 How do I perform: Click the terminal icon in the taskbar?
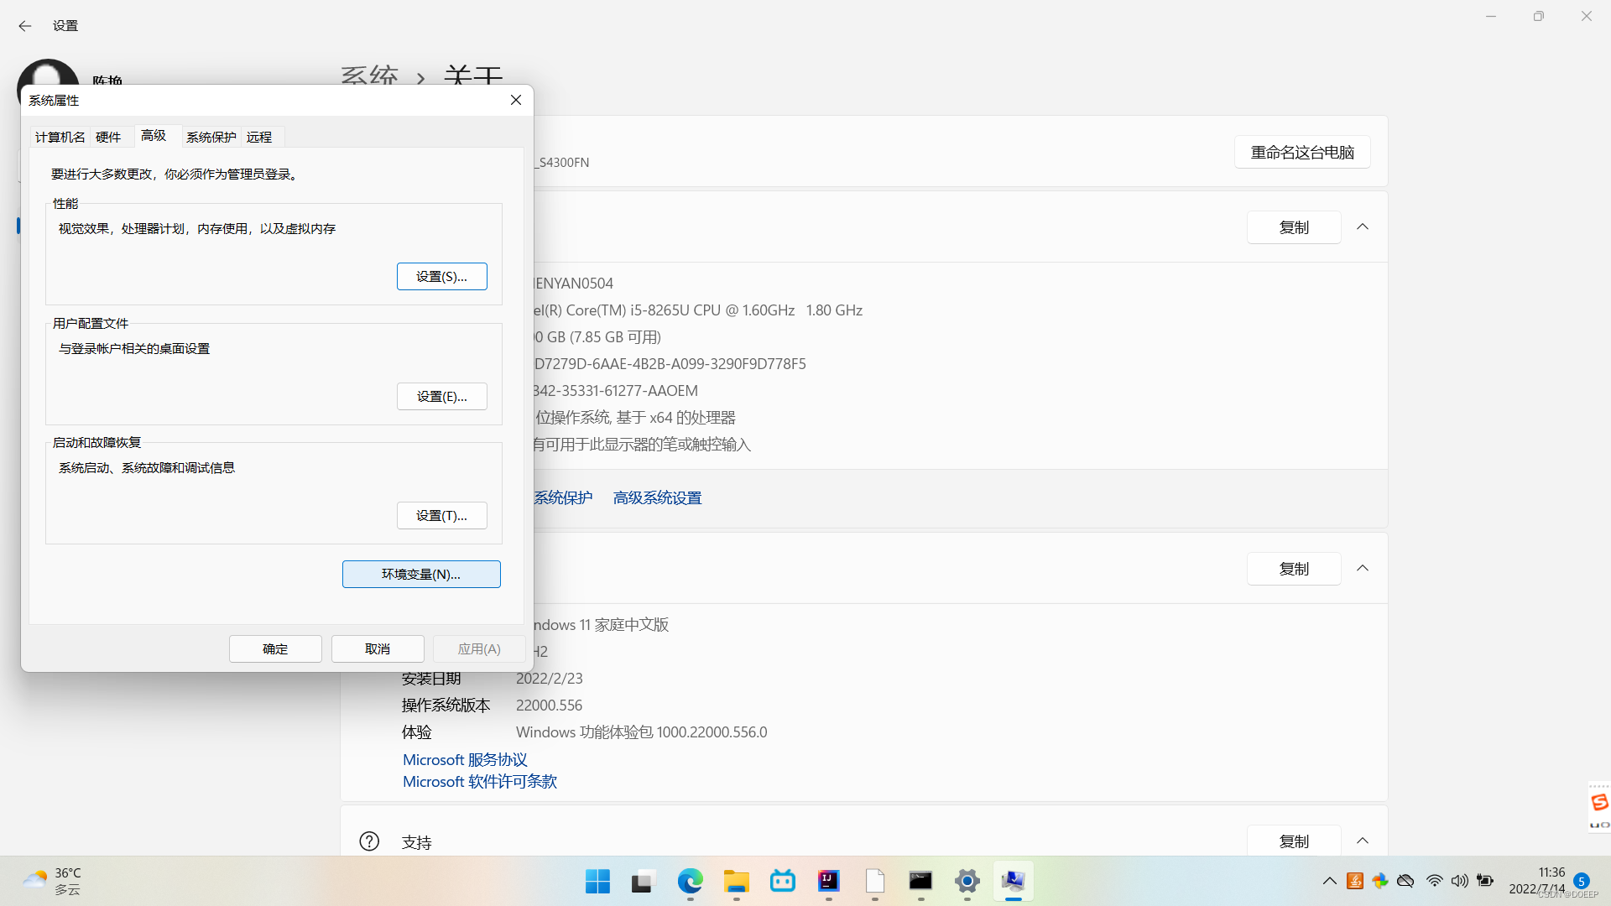[x=920, y=881]
